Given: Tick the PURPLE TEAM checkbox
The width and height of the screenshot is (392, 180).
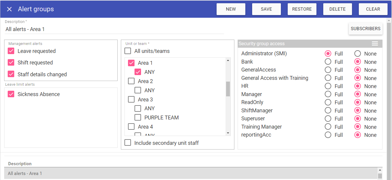Looking at the screenshot, I should (x=138, y=118).
